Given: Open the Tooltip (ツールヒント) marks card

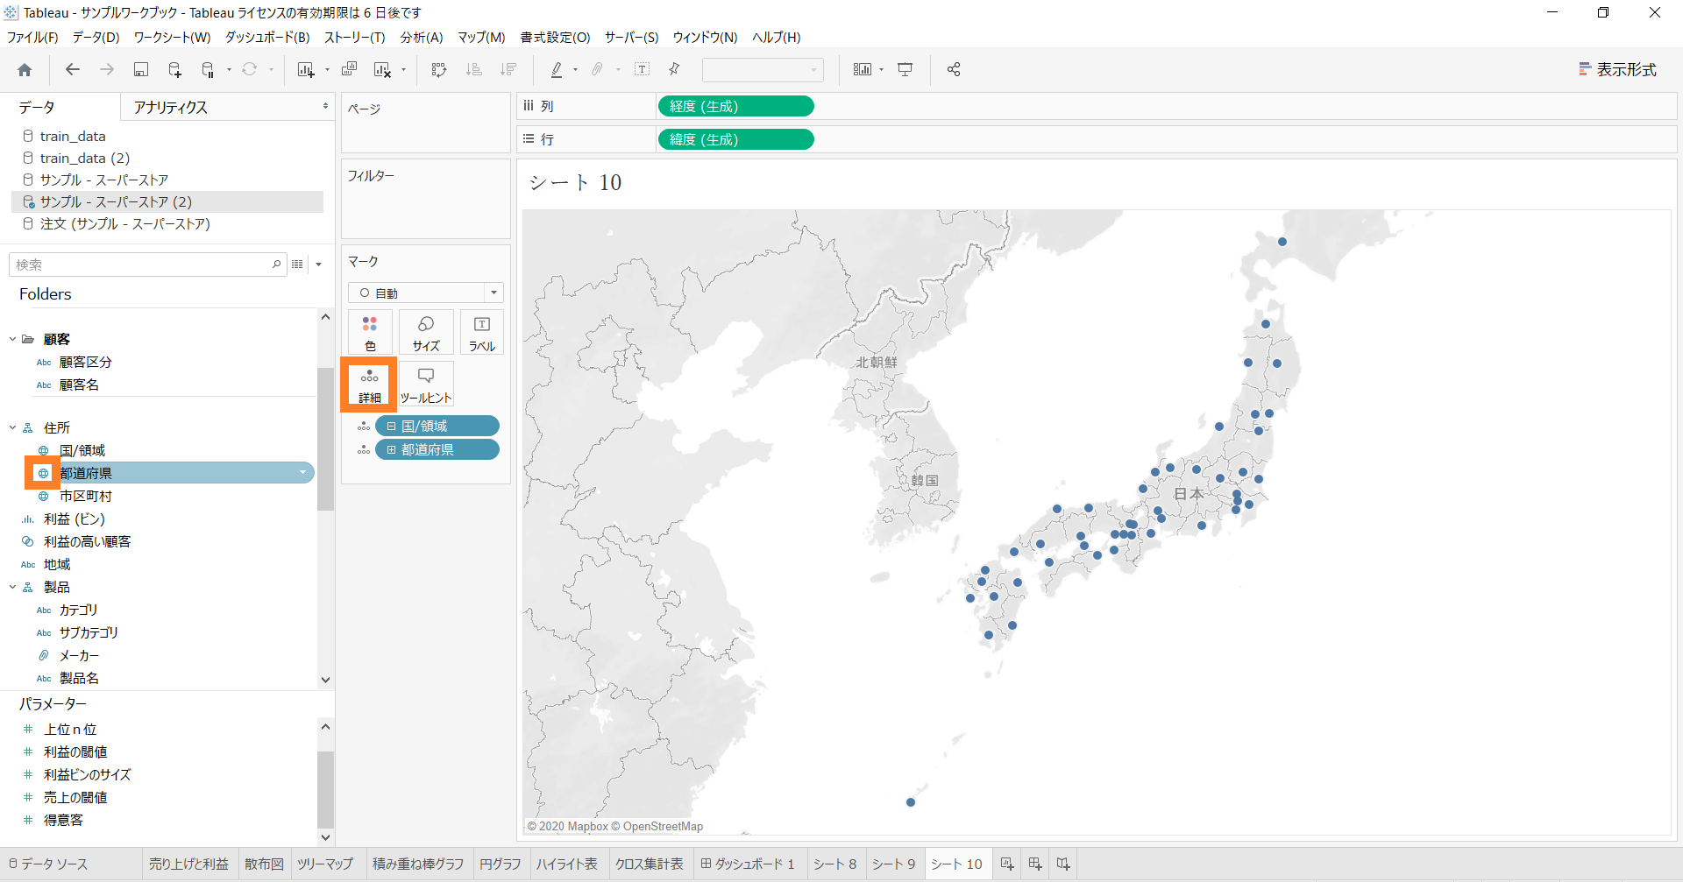Looking at the screenshot, I should pos(426,385).
